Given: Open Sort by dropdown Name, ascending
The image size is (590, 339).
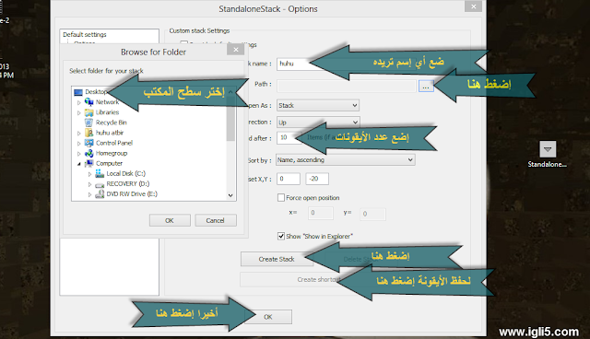Looking at the screenshot, I should point(345,159).
